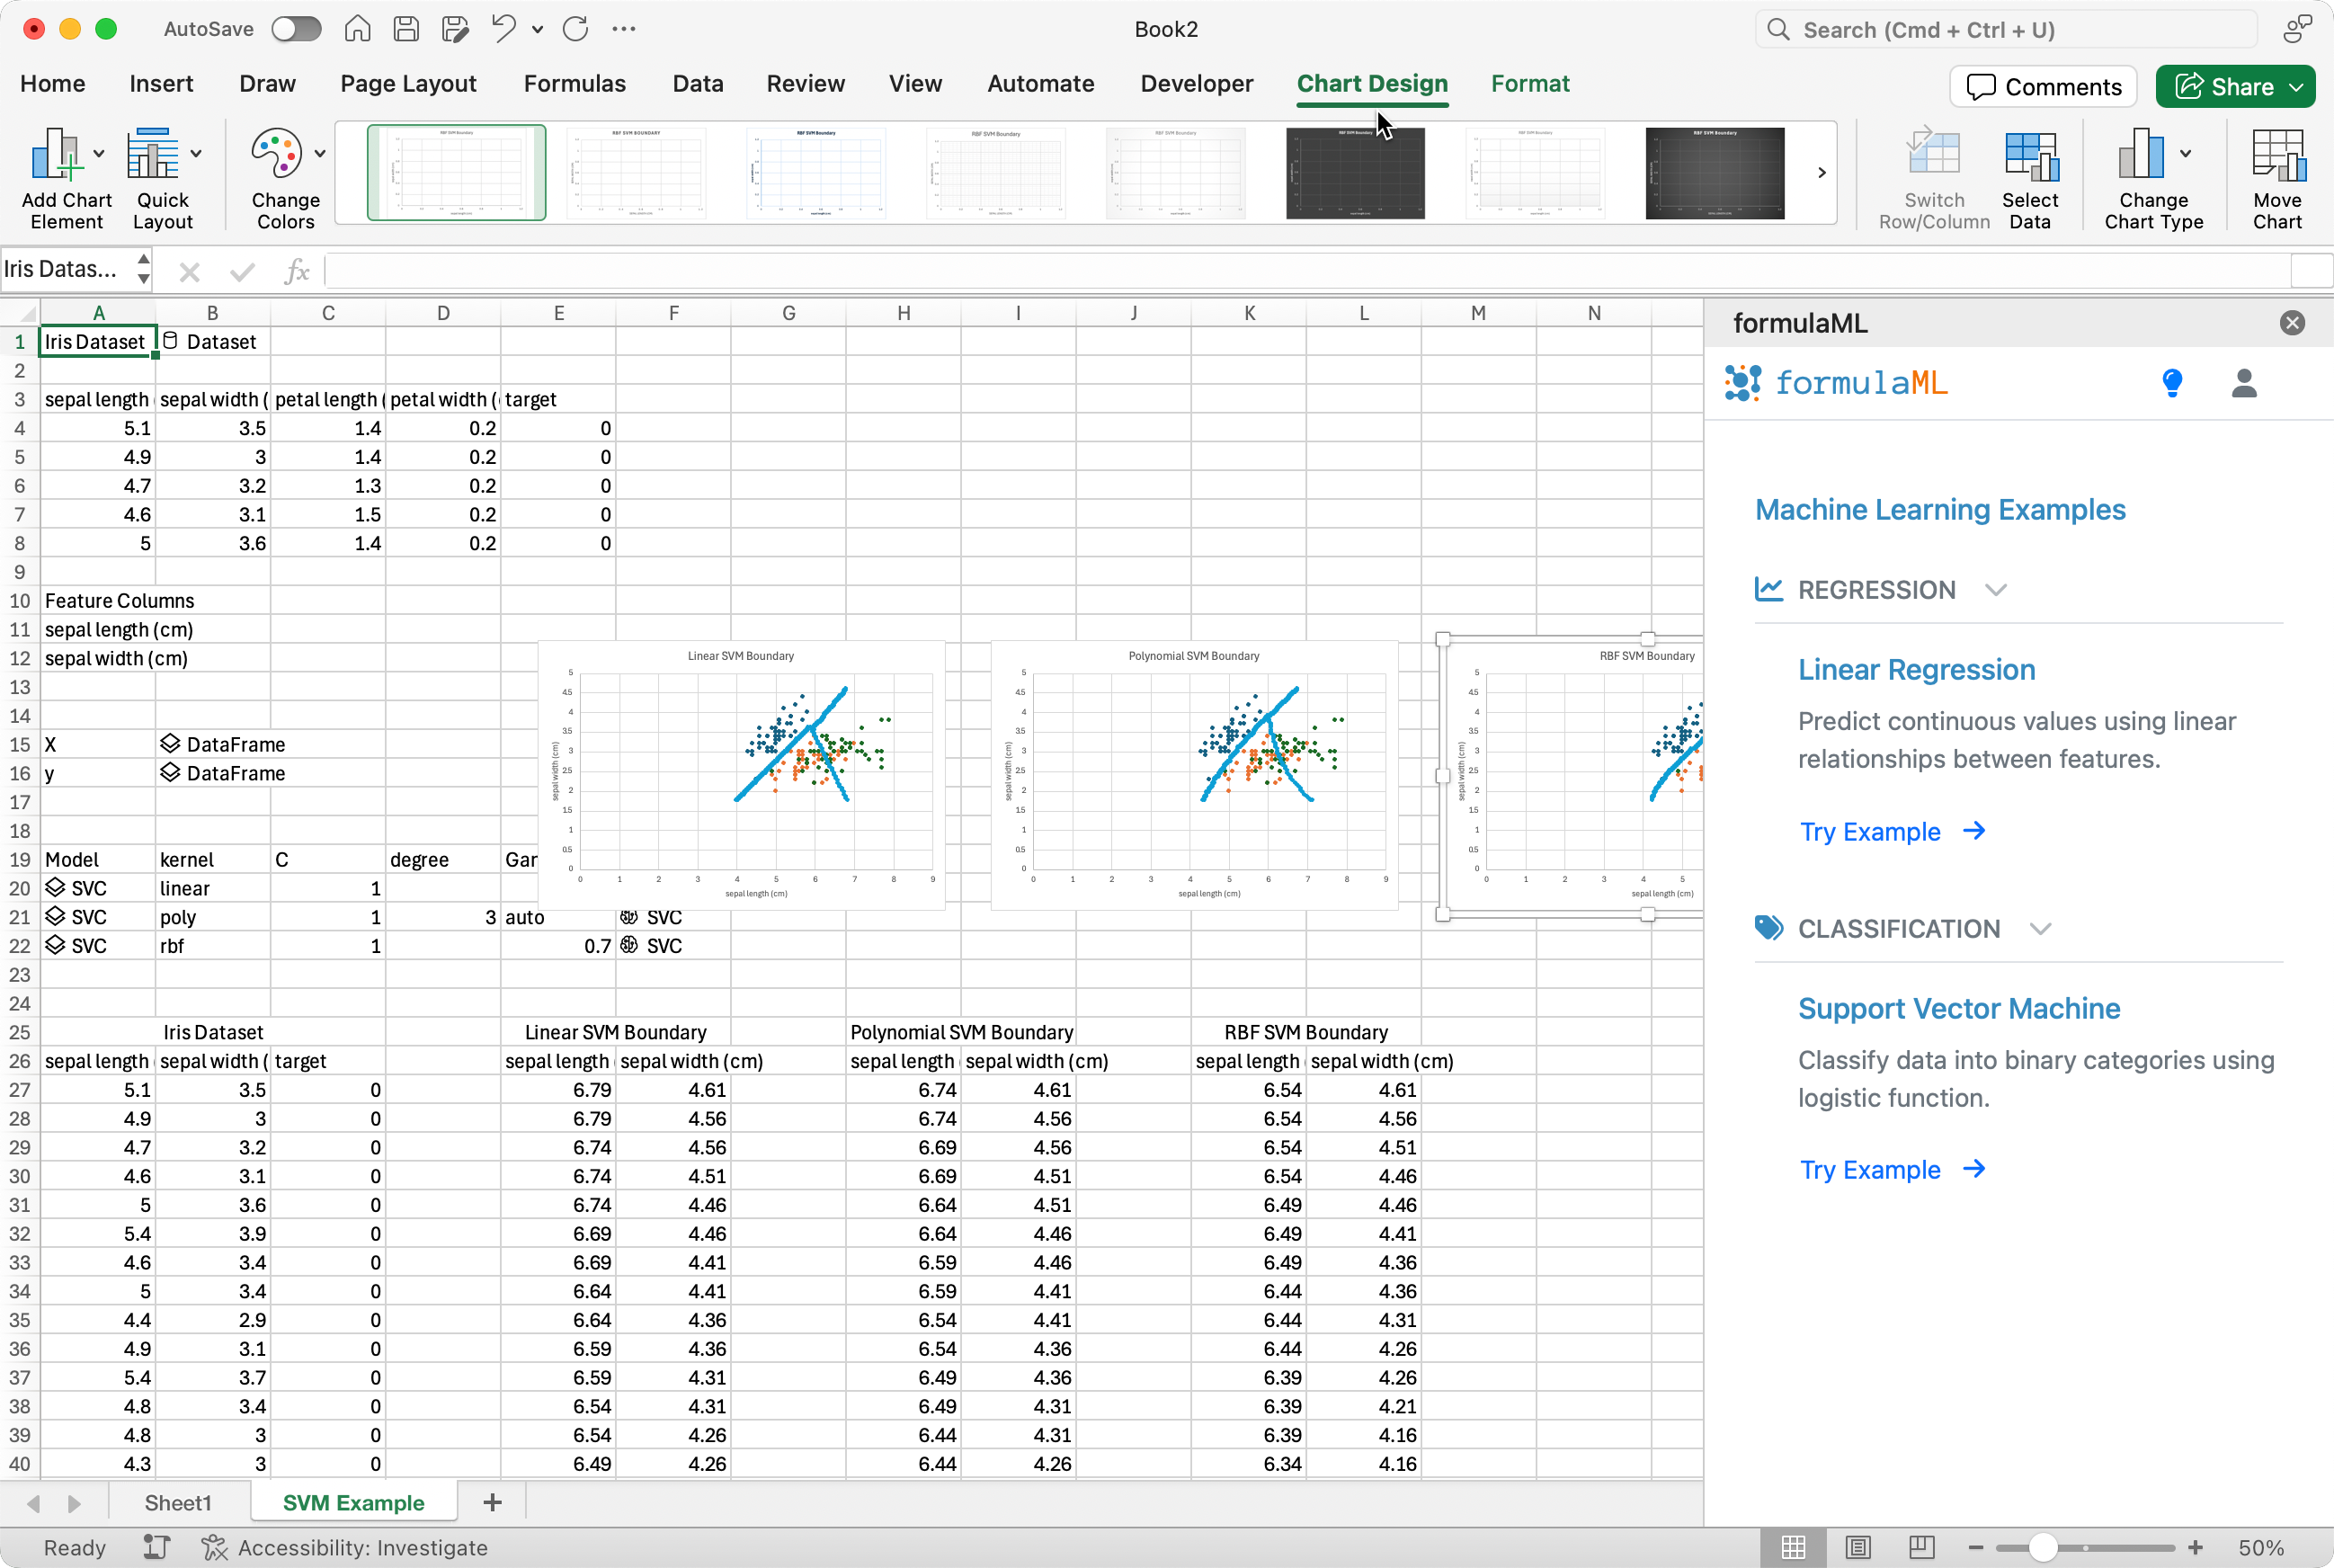
Task: Click the fx insert function icon
Action: tap(296, 271)
